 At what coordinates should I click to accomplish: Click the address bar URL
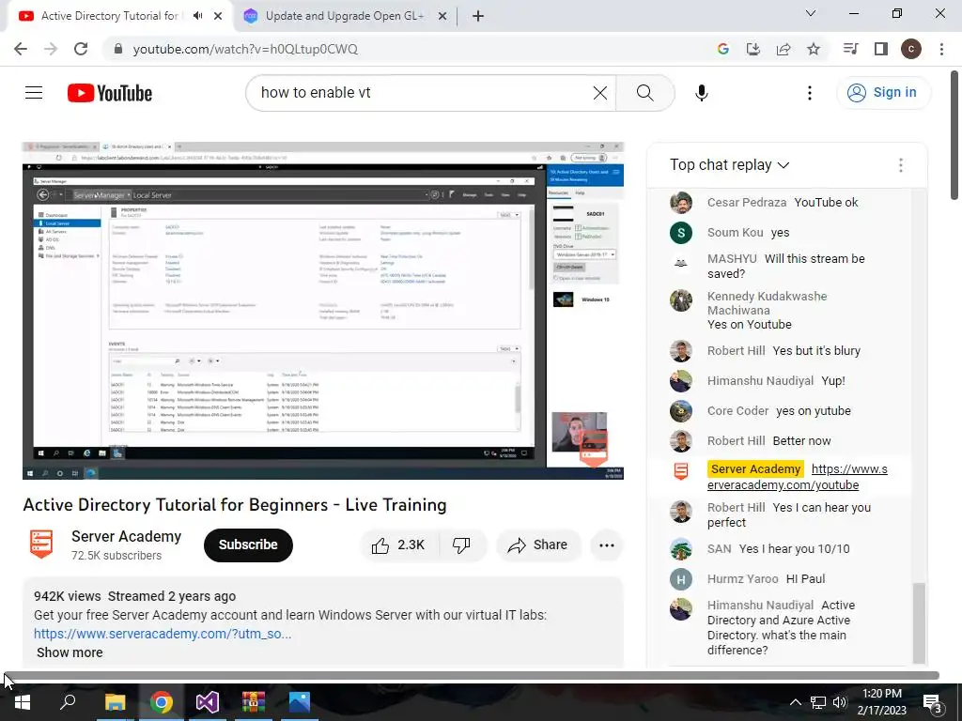[x=245, y=49]
